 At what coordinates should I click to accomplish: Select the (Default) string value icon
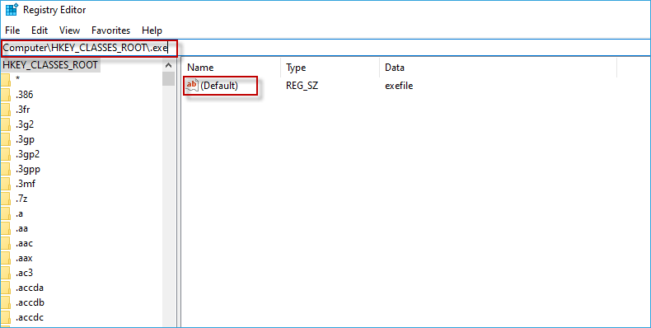(192, 85)
